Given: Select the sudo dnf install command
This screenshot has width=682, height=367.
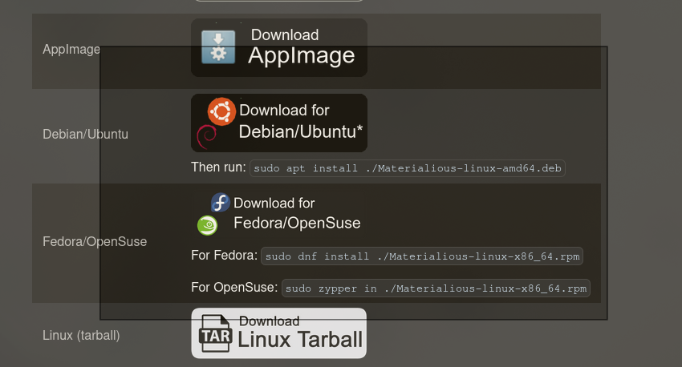Looking at the screenshot, I should click(x=422, y=256).
